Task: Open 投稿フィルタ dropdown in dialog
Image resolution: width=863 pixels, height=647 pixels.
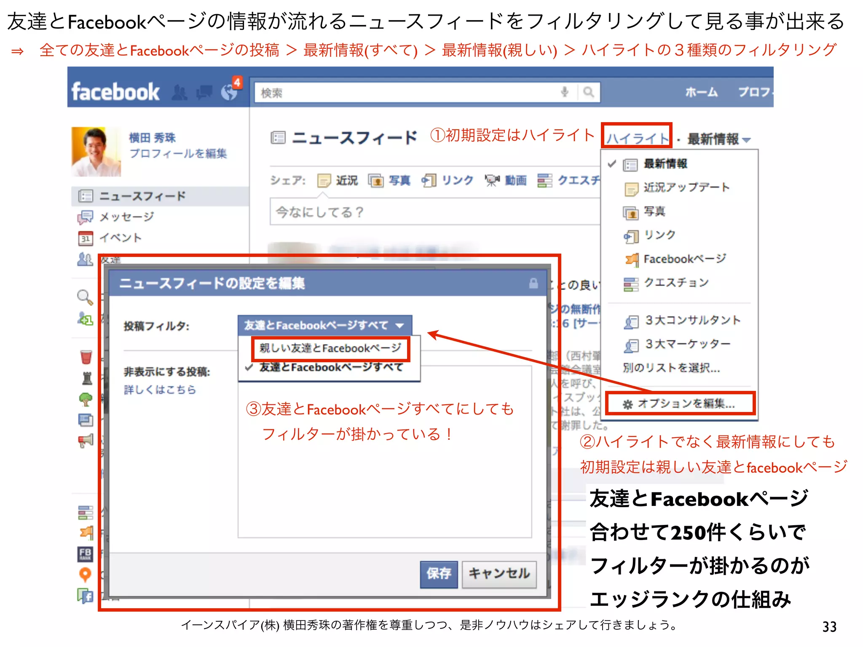Action: point(325,325)
